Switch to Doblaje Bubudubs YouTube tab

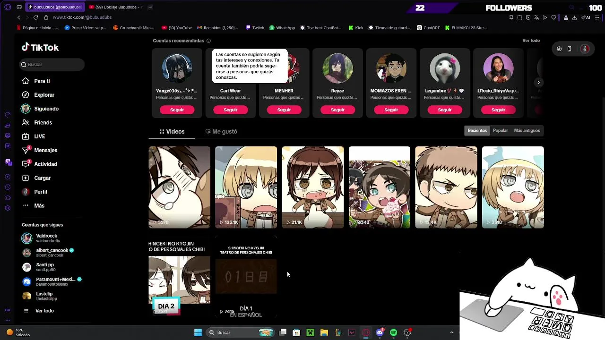pyautogui.click(x=115, y=7)
